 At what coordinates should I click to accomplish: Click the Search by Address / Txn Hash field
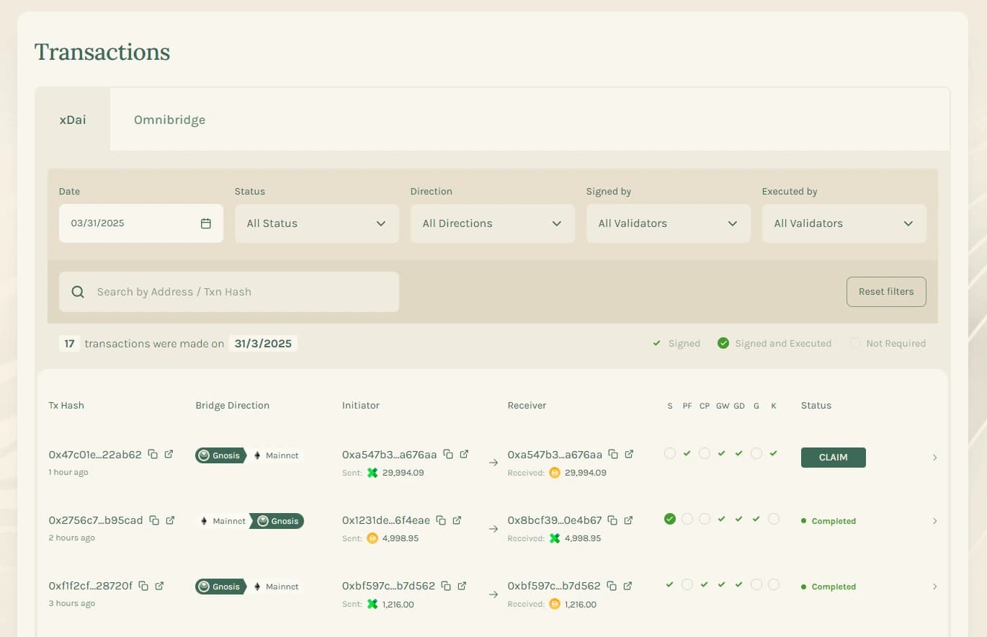pyautogui.click(x=228, y=291)
